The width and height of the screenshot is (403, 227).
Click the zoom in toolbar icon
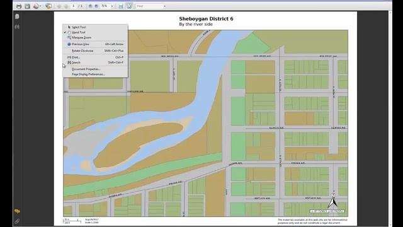click(x=96, y=6)
